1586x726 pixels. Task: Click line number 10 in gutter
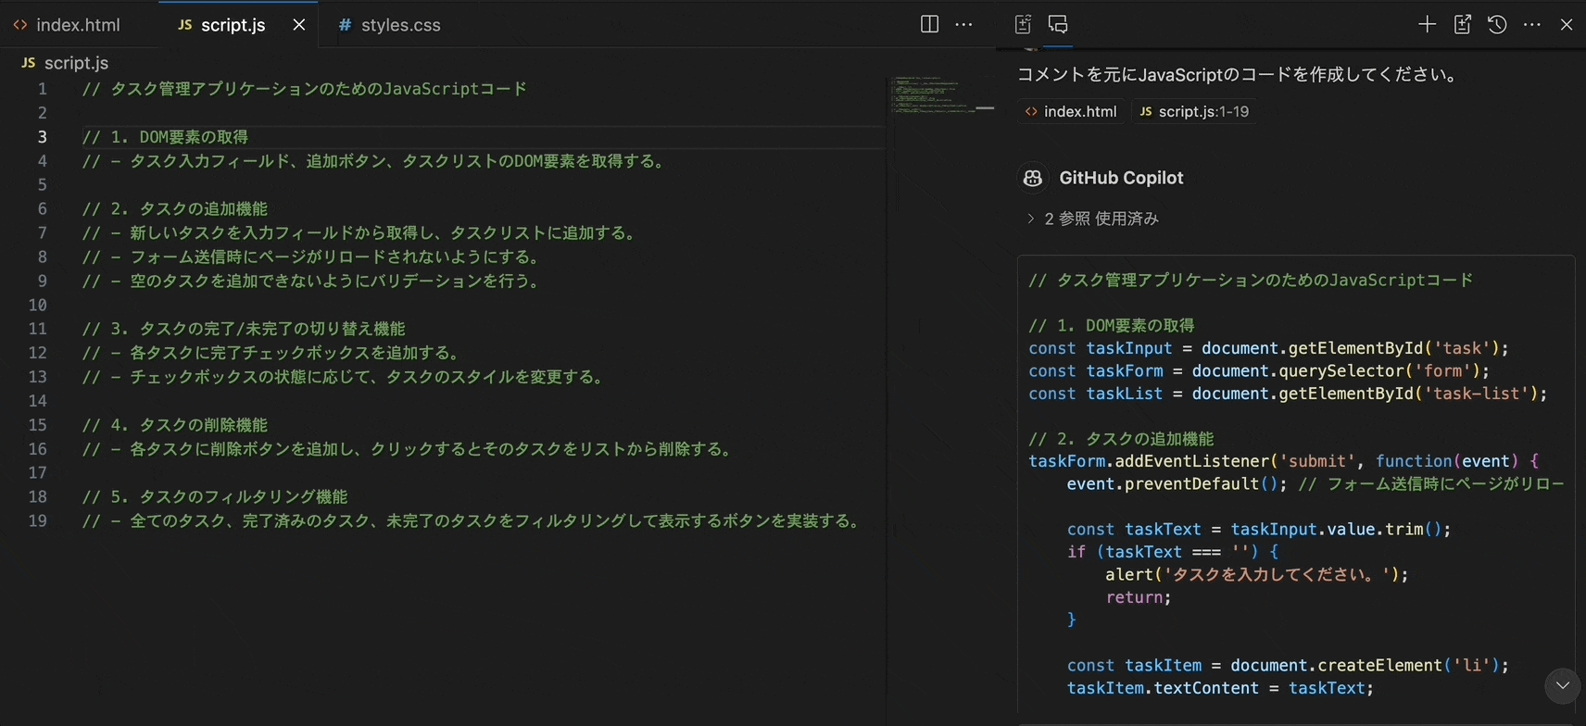point(37,305)
